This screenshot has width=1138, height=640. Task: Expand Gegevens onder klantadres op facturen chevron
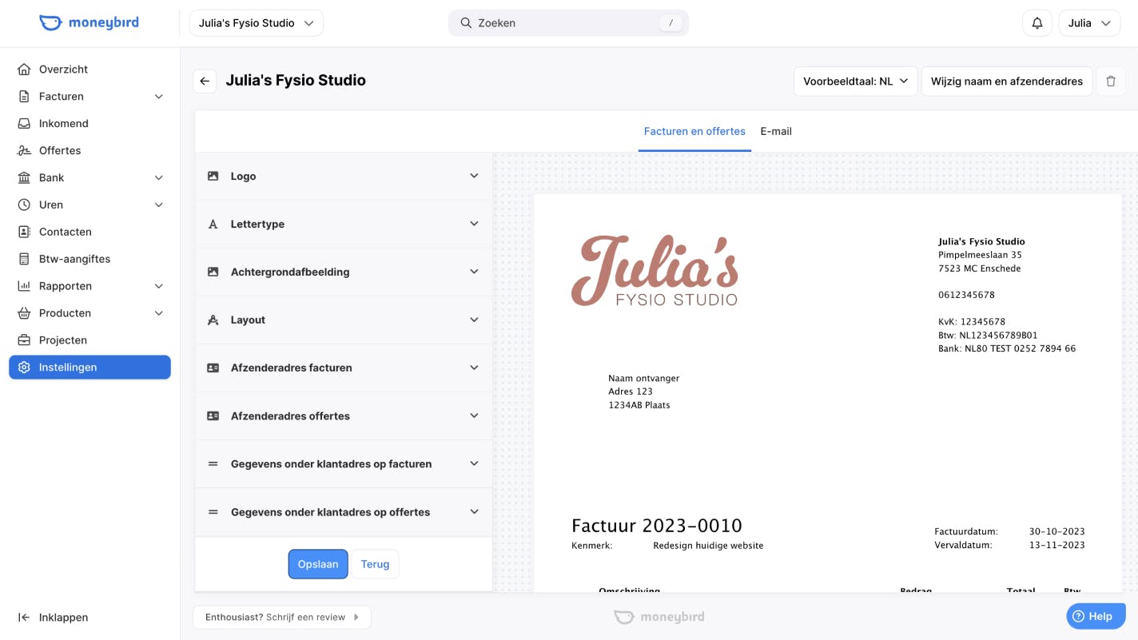click(474, 463)
